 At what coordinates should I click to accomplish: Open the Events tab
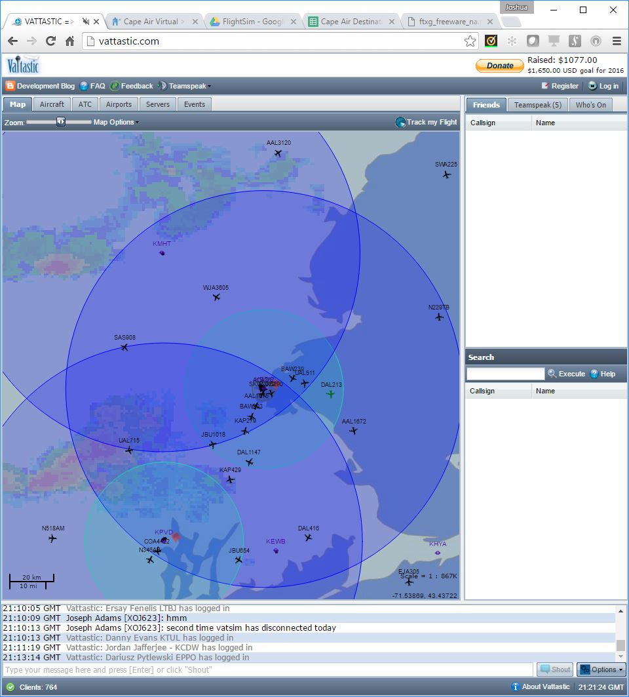[195, 104]
